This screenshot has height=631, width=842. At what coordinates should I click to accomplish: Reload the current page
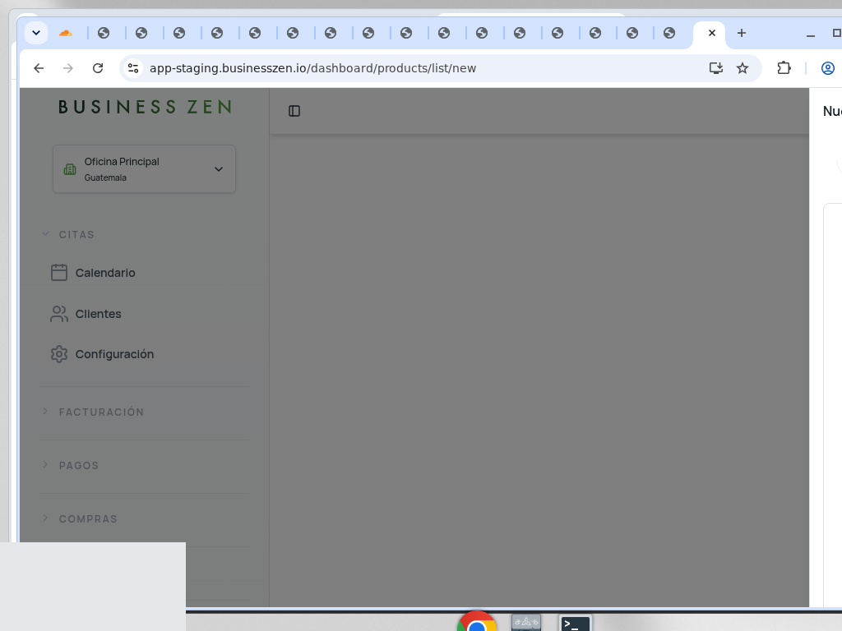[98, 68]
